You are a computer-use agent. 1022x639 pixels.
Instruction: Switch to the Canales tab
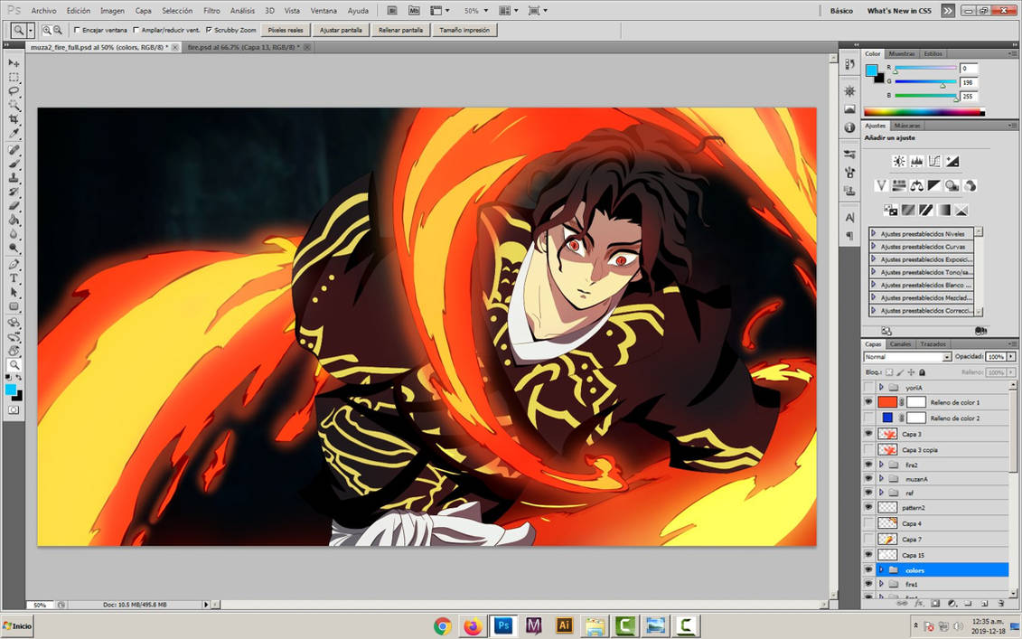[899, 344]
